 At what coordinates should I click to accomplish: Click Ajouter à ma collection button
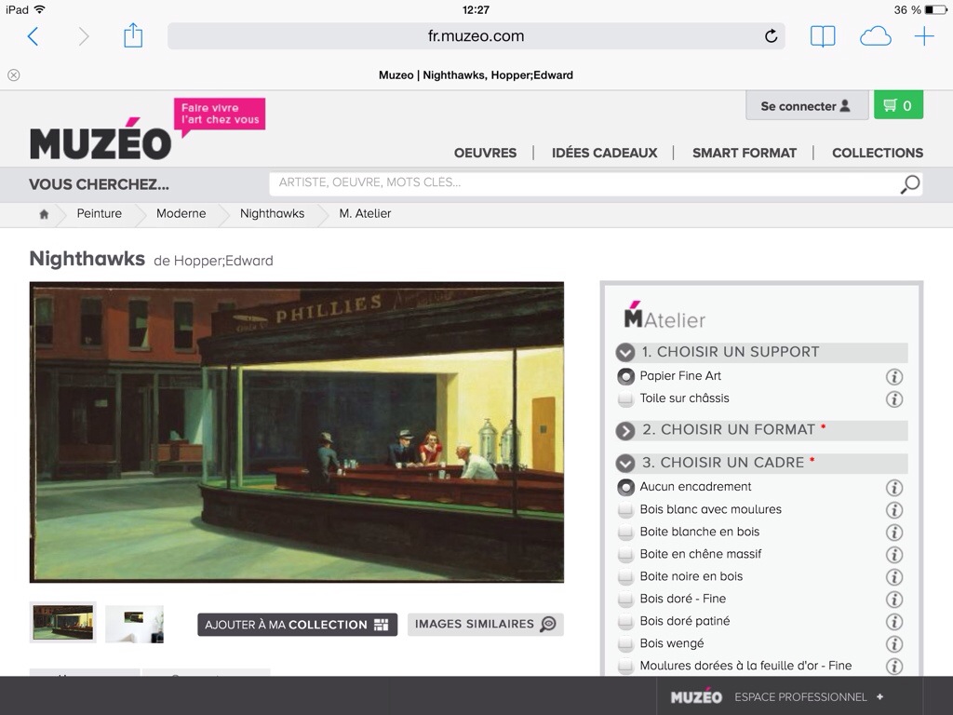[297, 625]
